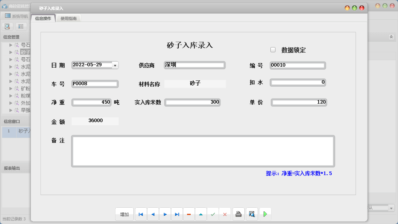This screenshot has height=224, width=398.
Task: Jump to first record icon
Action: [x=141, y=214]
